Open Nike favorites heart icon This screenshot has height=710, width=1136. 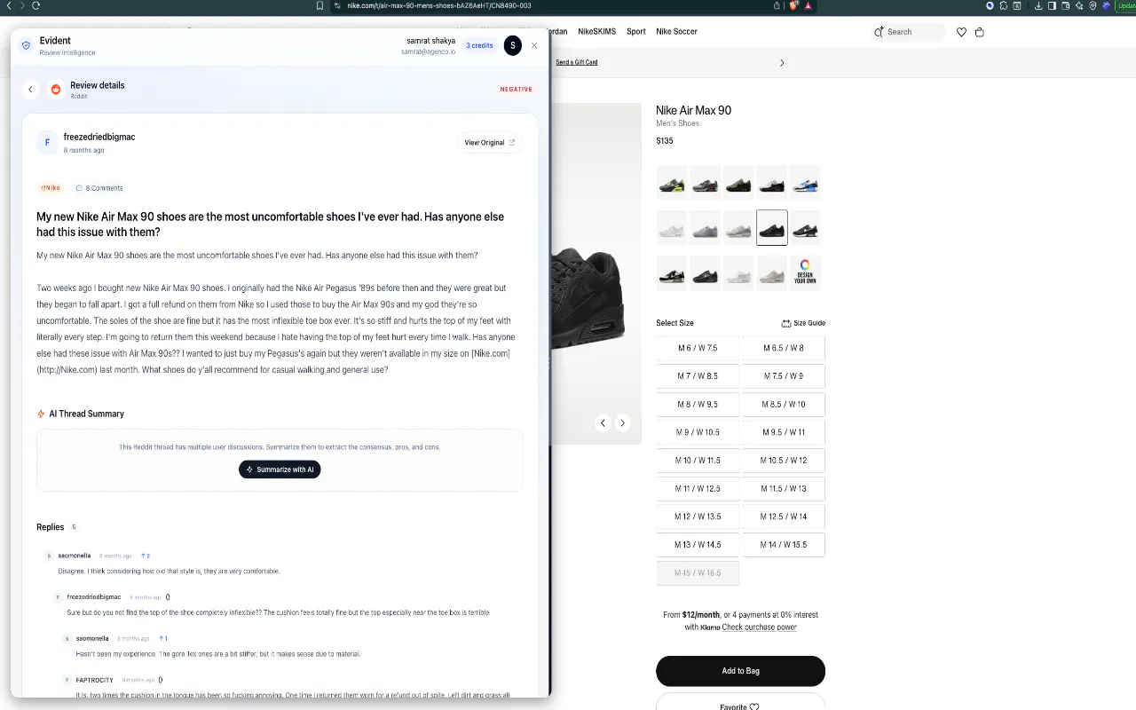[961, 32]
